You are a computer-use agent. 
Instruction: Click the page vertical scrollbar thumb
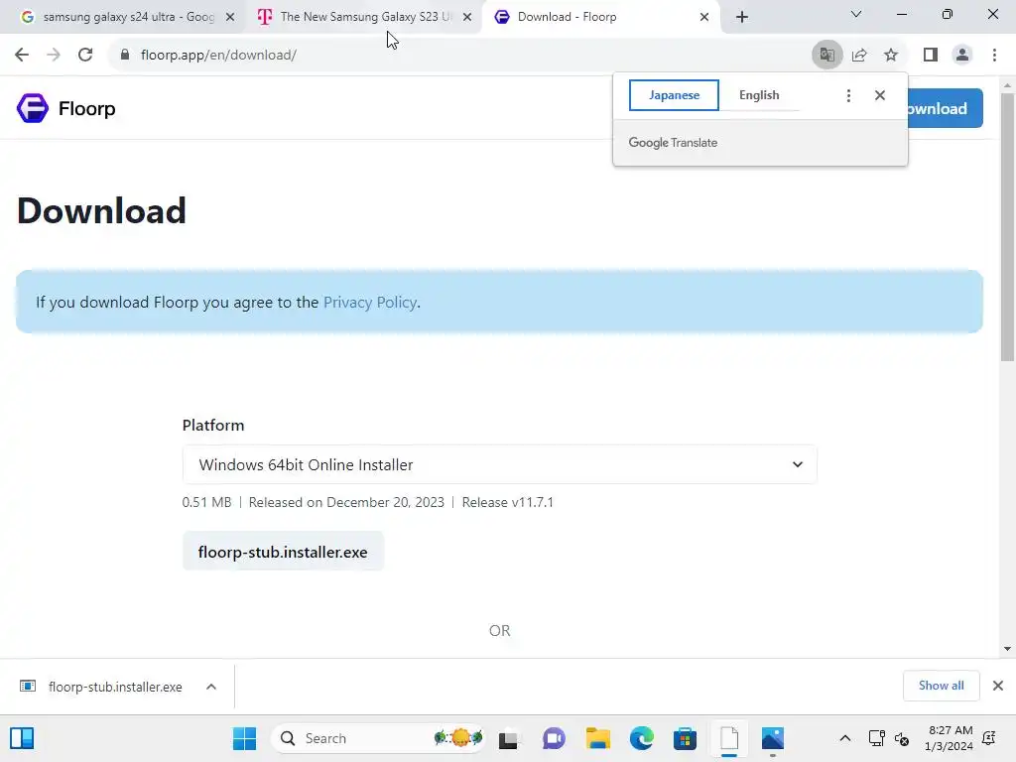click(x=1007, y=227)
